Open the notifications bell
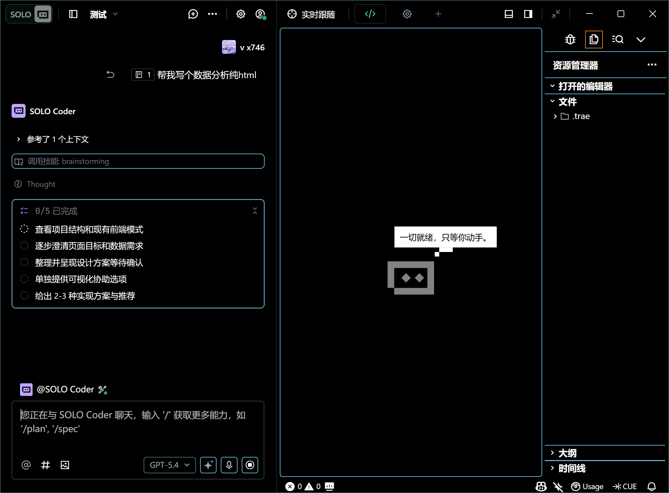 [652, 486]
